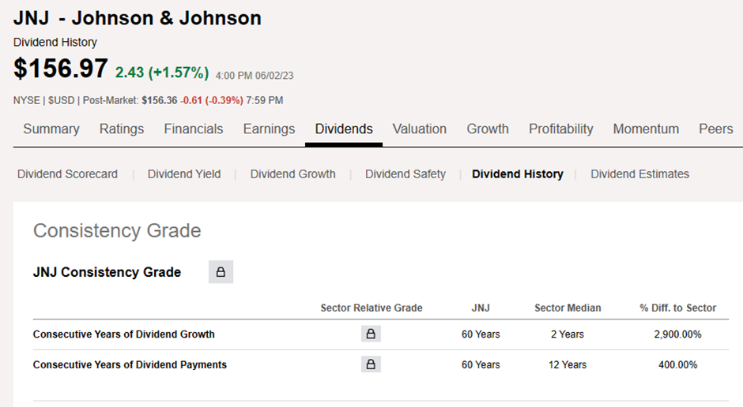Viewport: 743px width, 407px height.
Task: Click the $156.97 stock price
Action: coord(61,69)
